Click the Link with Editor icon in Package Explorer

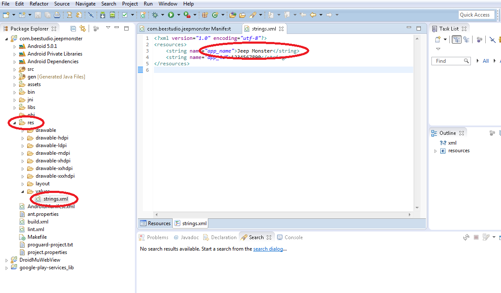tap(83, 28)
